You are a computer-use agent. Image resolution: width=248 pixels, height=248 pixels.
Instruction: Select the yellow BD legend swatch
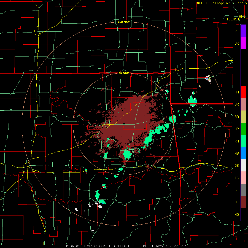(x=243, y=117)
